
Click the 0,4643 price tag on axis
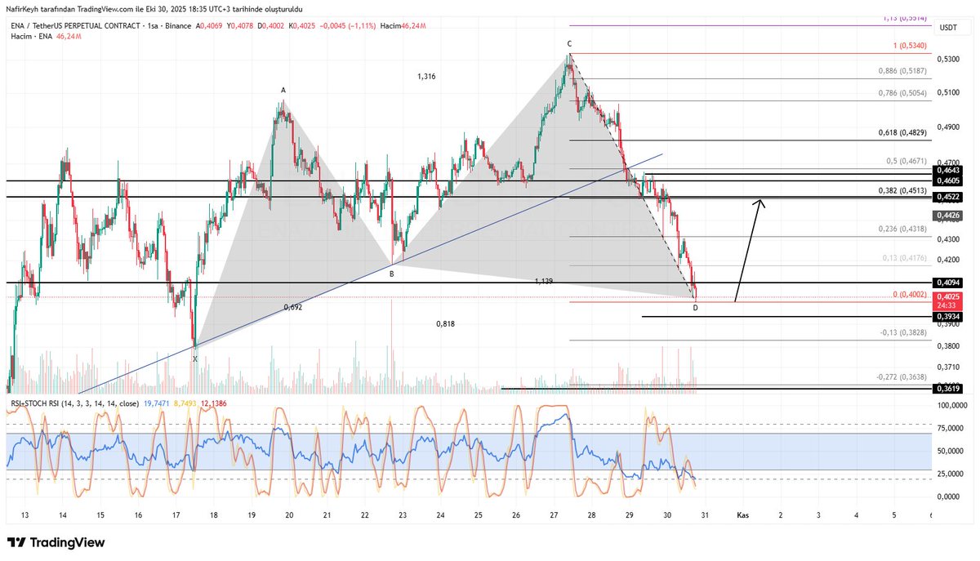(x=949, y=169)
